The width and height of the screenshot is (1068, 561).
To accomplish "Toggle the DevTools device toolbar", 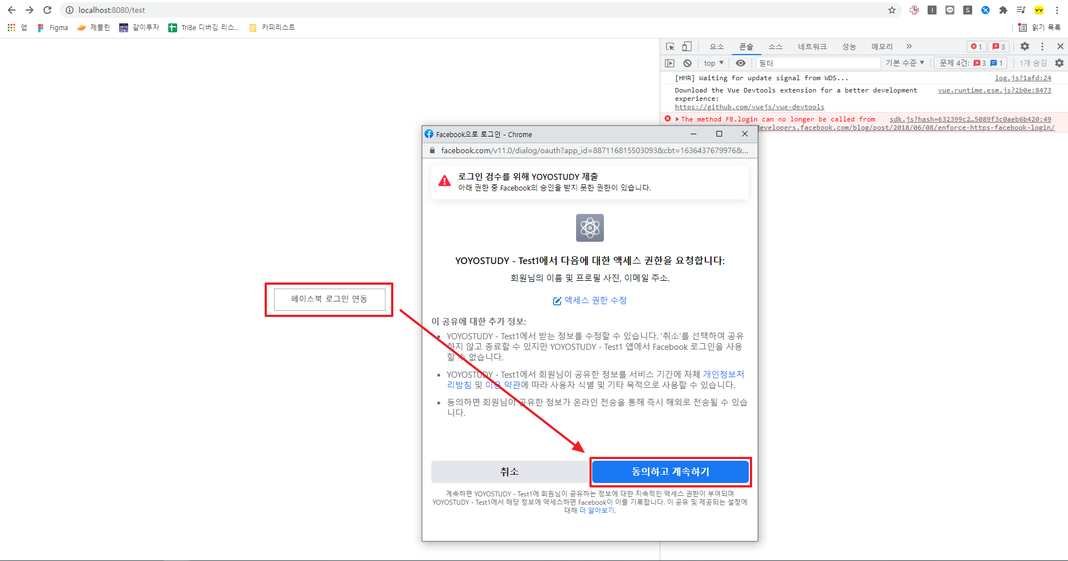I will pos(687,46).
